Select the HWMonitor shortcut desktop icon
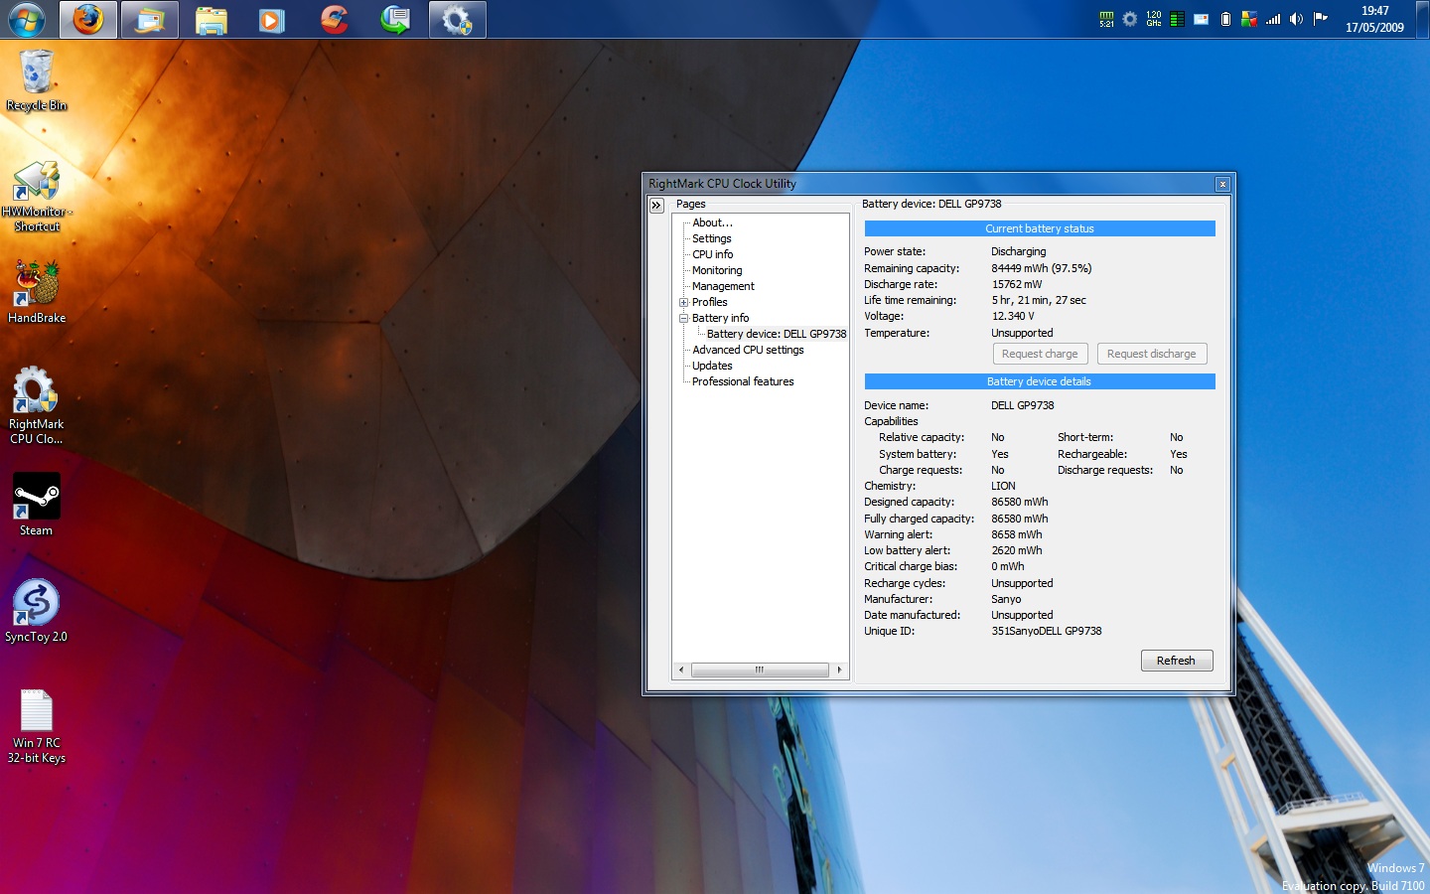1430x894 pixels. point(37,196)
